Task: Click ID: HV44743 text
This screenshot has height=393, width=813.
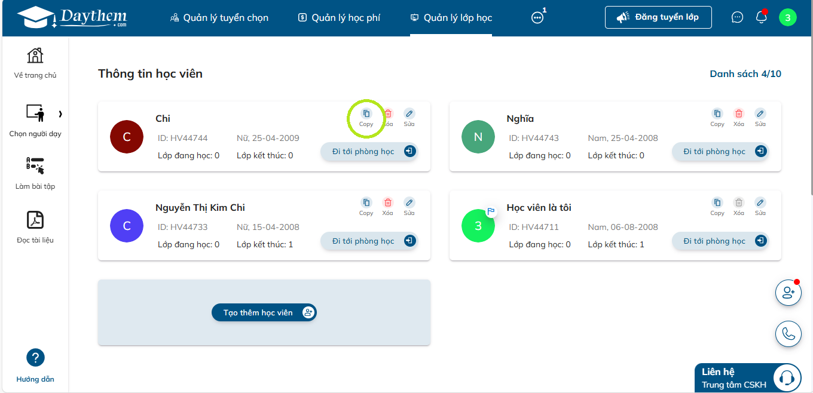Action: tap(534, 138)
